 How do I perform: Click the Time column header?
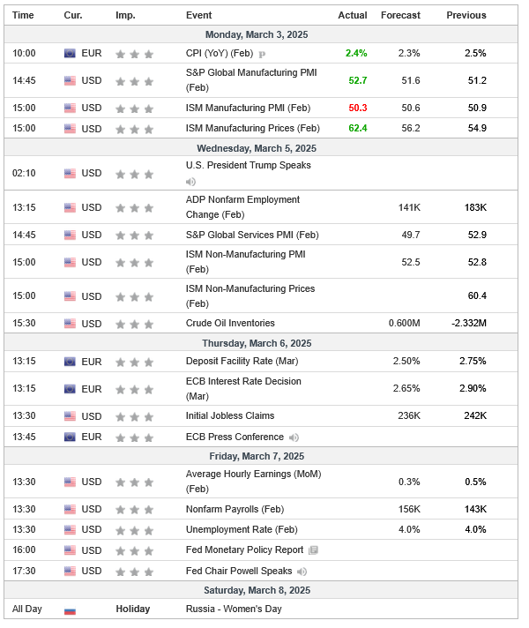pyautogui.click(x=23, y=15)
